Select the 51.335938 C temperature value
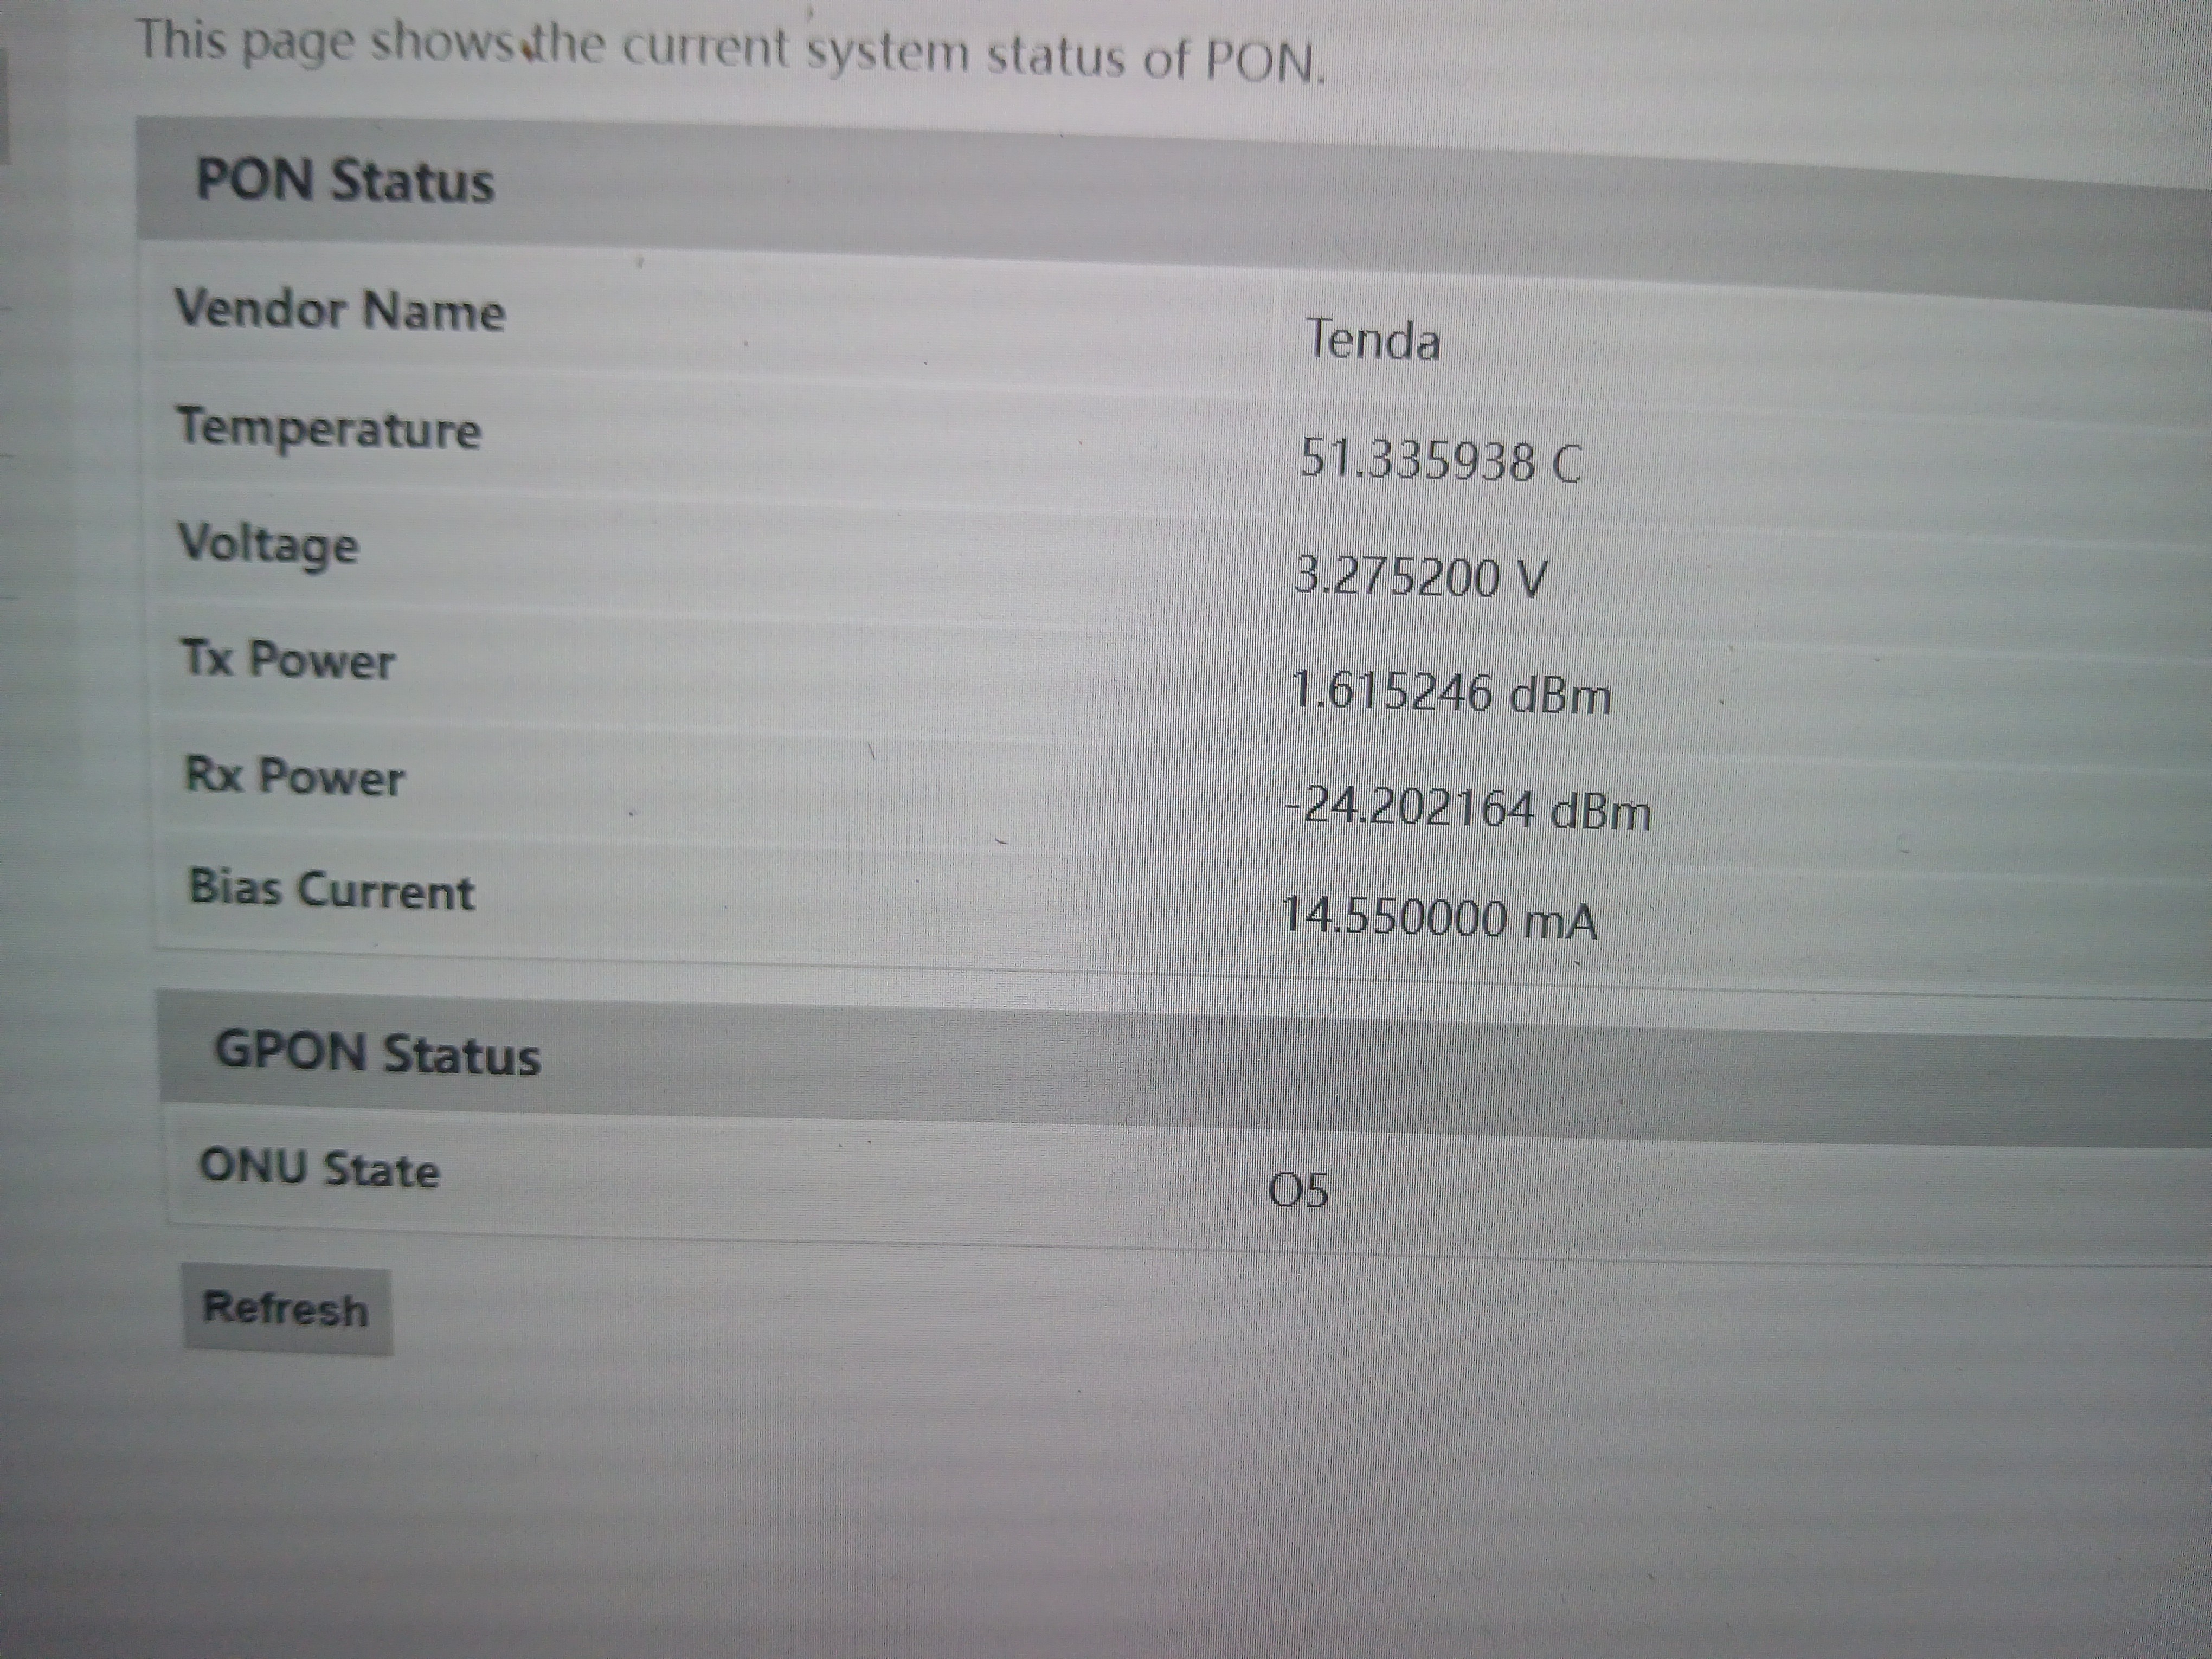Screen dimensions: 2212x1659 [x=1440, y=462]
